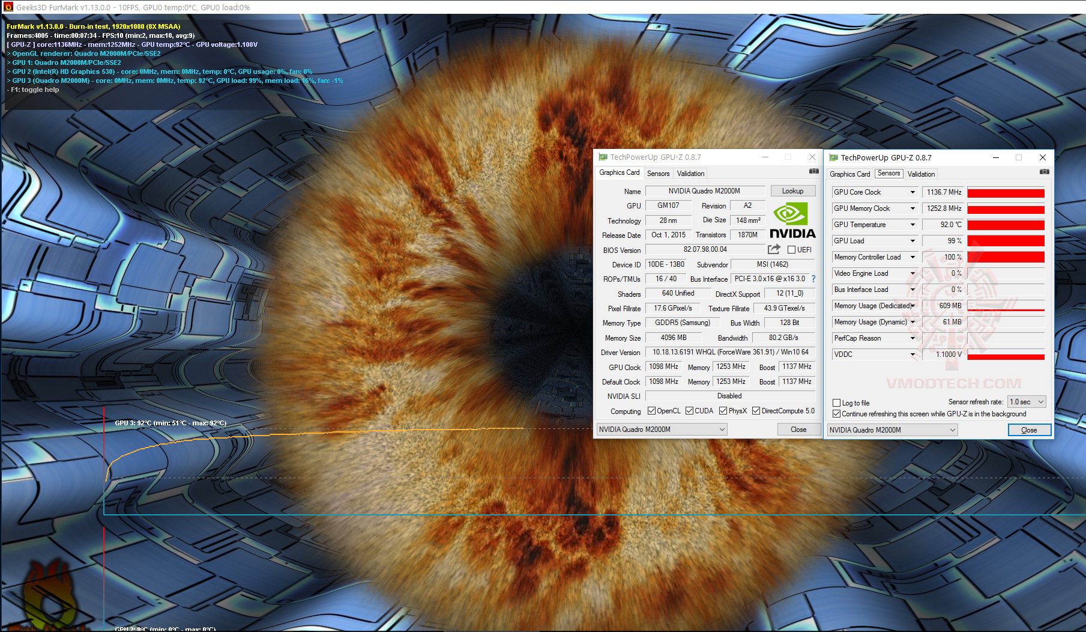The width and height of the screenshot is (1086, 632).
Task: Click the Lookup button
Action: pyautogui.click(x=792, y=191)
